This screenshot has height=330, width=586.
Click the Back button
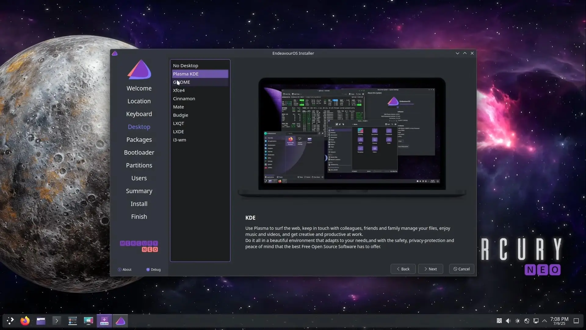pyautogui.click(x=403, y=269)
